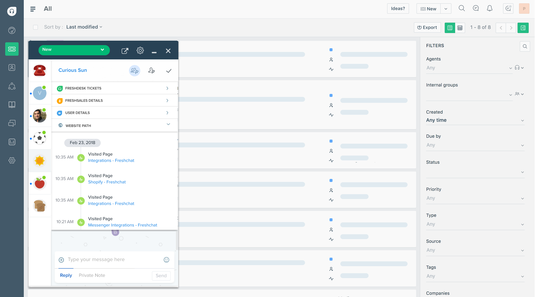The width and height of the screenshot is (535, 297).
Task: Select the Priority filter dropdown
Action: click(474, 198)
